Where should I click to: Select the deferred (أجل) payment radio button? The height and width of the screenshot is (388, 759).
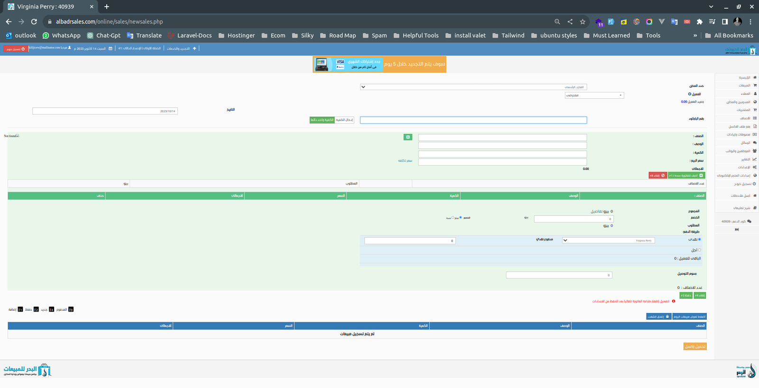point(699,250)
